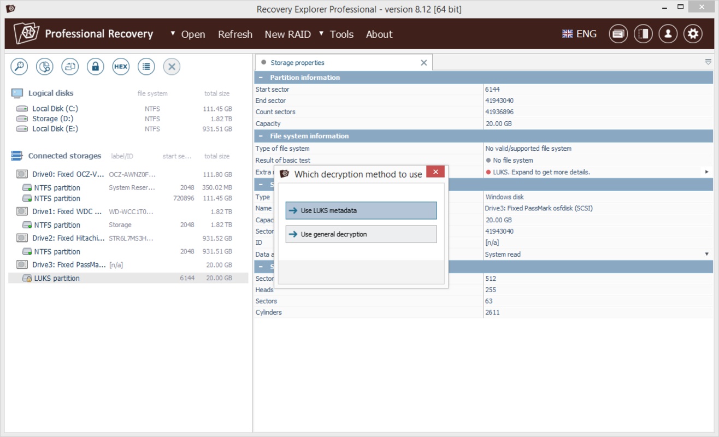Click the user account icon in header
The height and width of the screenshot is (437, 719).
click(668, 34)
